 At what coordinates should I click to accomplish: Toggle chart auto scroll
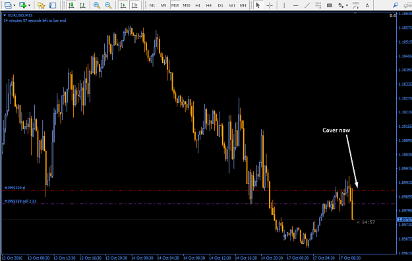[123, 5]
